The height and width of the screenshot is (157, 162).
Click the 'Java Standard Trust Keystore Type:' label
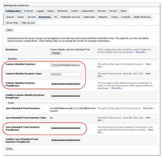click(x=26, y=118)
